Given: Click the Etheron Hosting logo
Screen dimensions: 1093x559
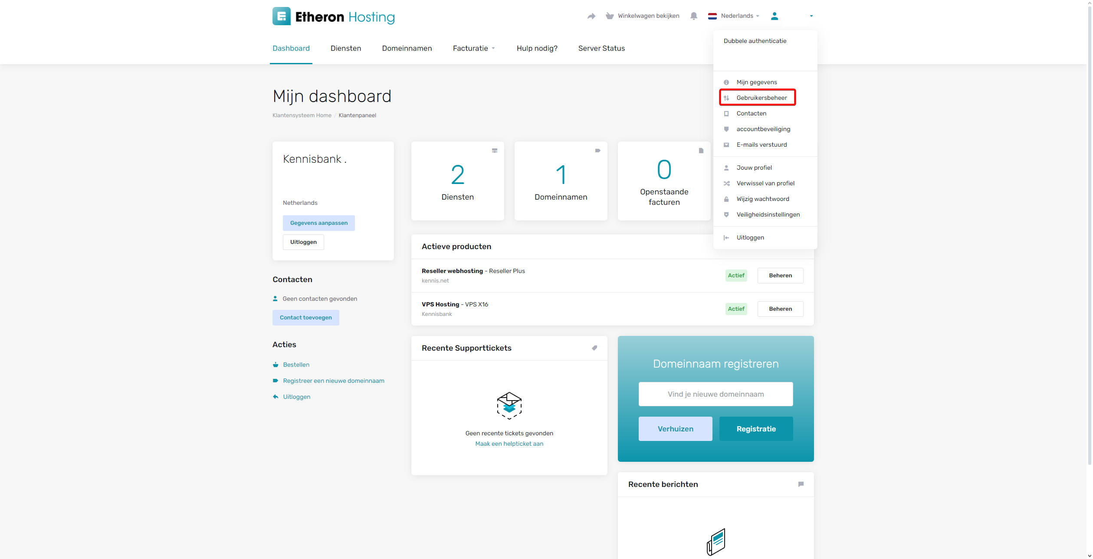Looking at the screenshot, I should point(333,16).
